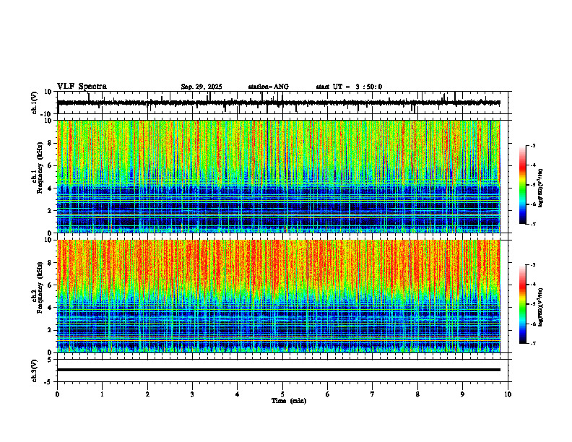This screenshot has height=442, width=572.
Task: Click the "VLF Spectra" plot title
Action: click(82, 87)
